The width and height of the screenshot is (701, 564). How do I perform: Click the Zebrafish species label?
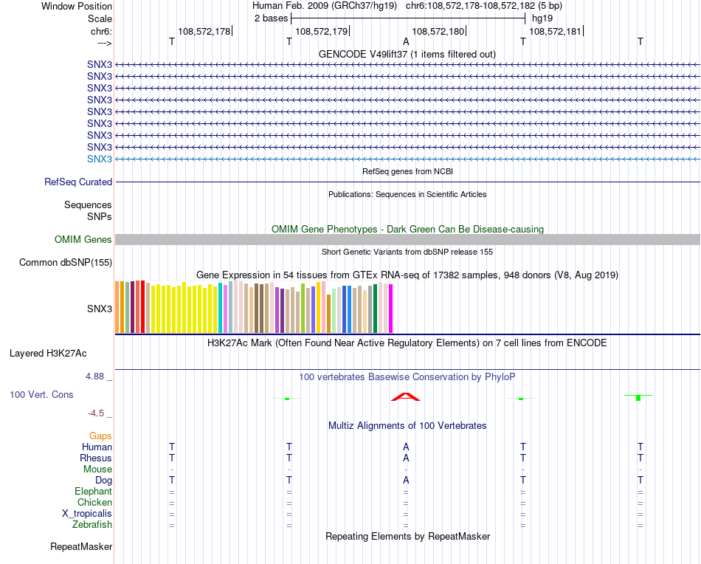(92, 524)
